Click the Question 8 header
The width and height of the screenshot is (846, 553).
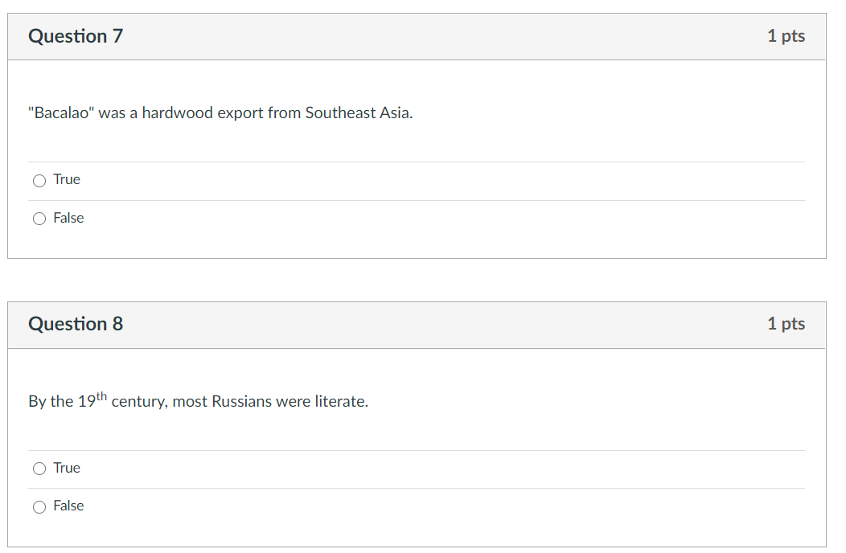click(x=76, y=324)
